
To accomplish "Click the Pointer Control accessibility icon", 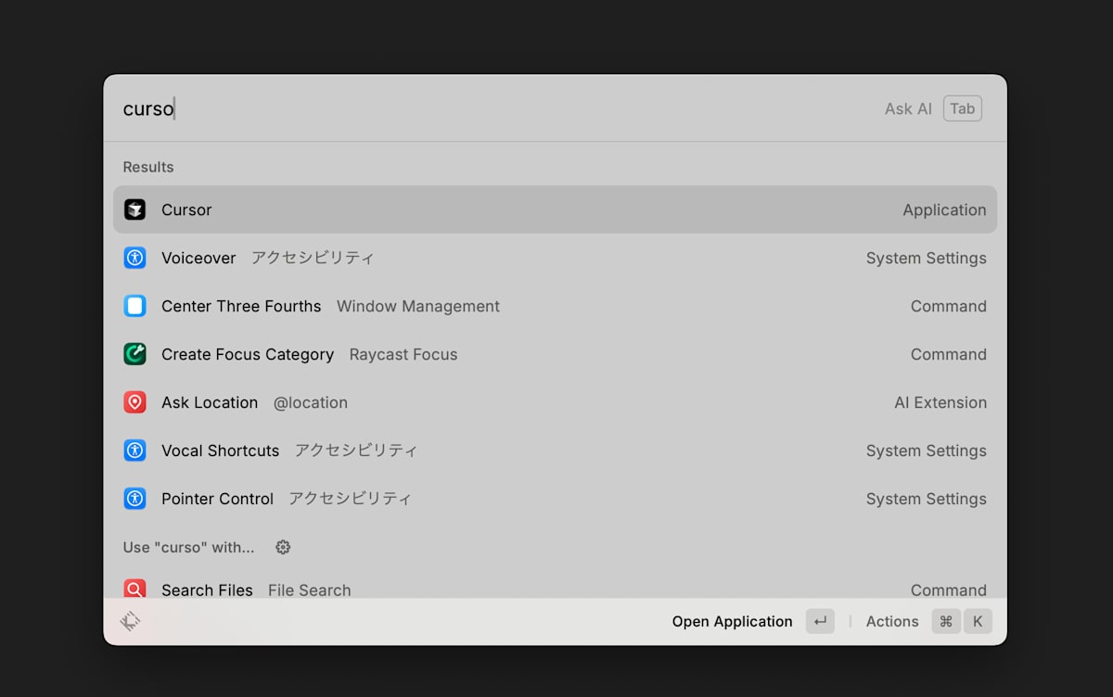I will 135,499.
